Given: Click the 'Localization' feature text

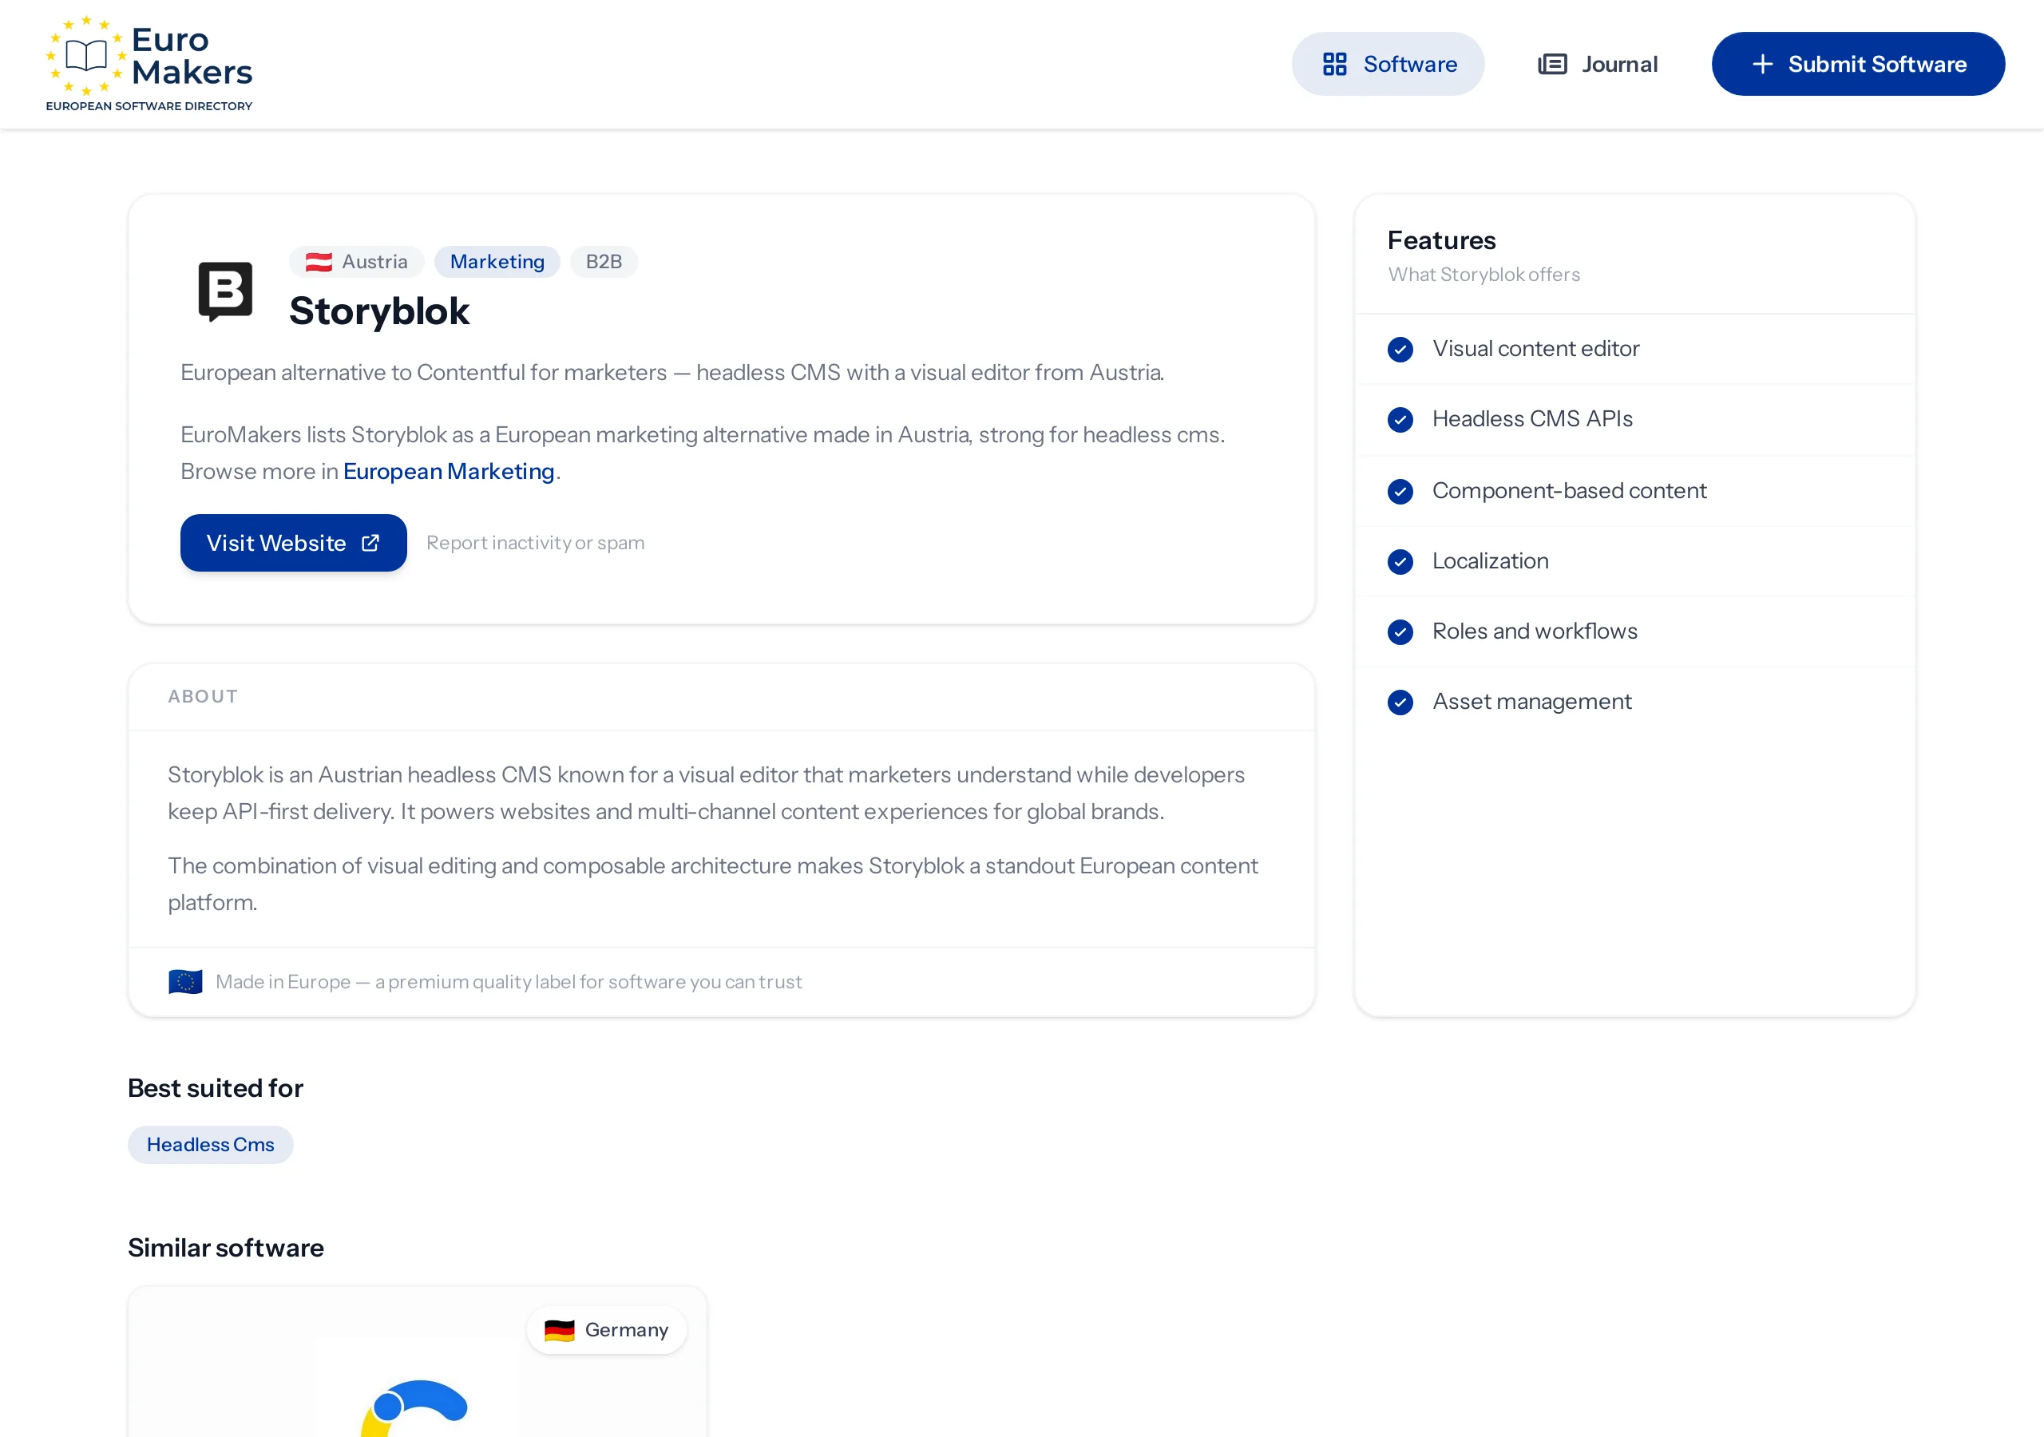Looking at the screenshot, I should point(1490,562).
